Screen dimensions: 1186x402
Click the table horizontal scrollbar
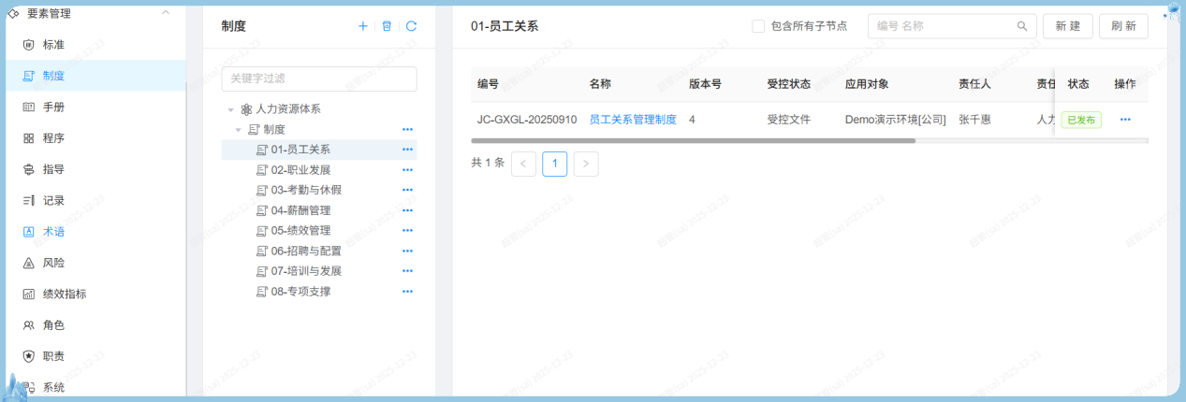click(693, 140)
